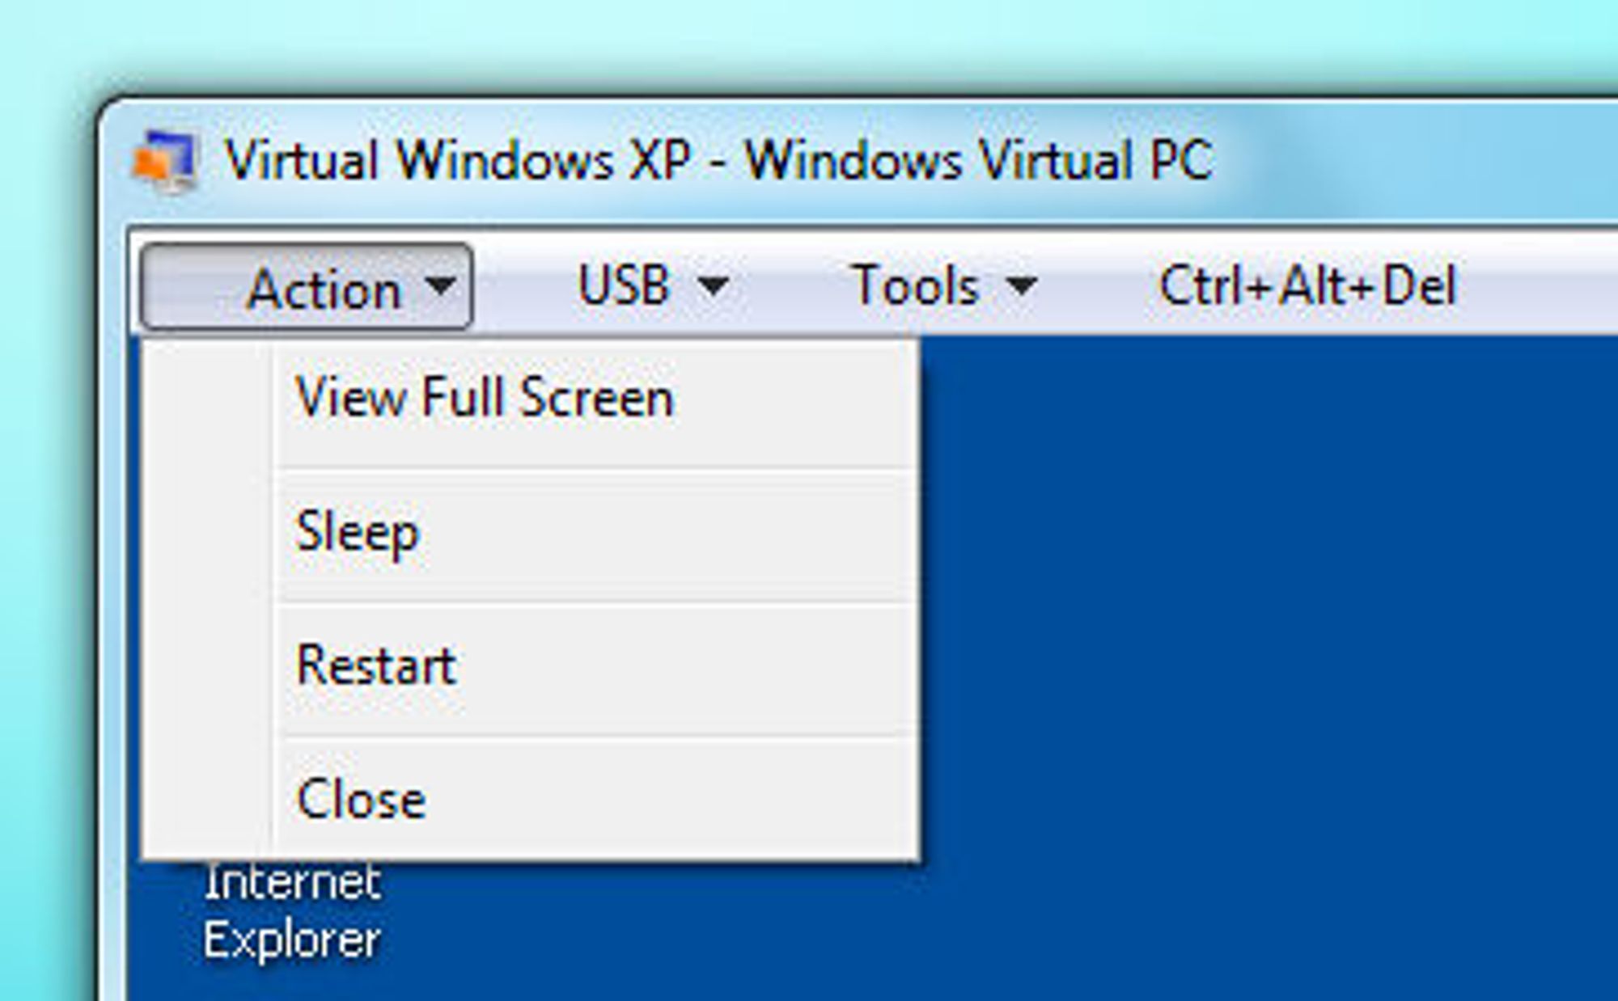Click the menu's left gutter beside Restart
Viewport: 1618px width, 1001px height.
209,668
